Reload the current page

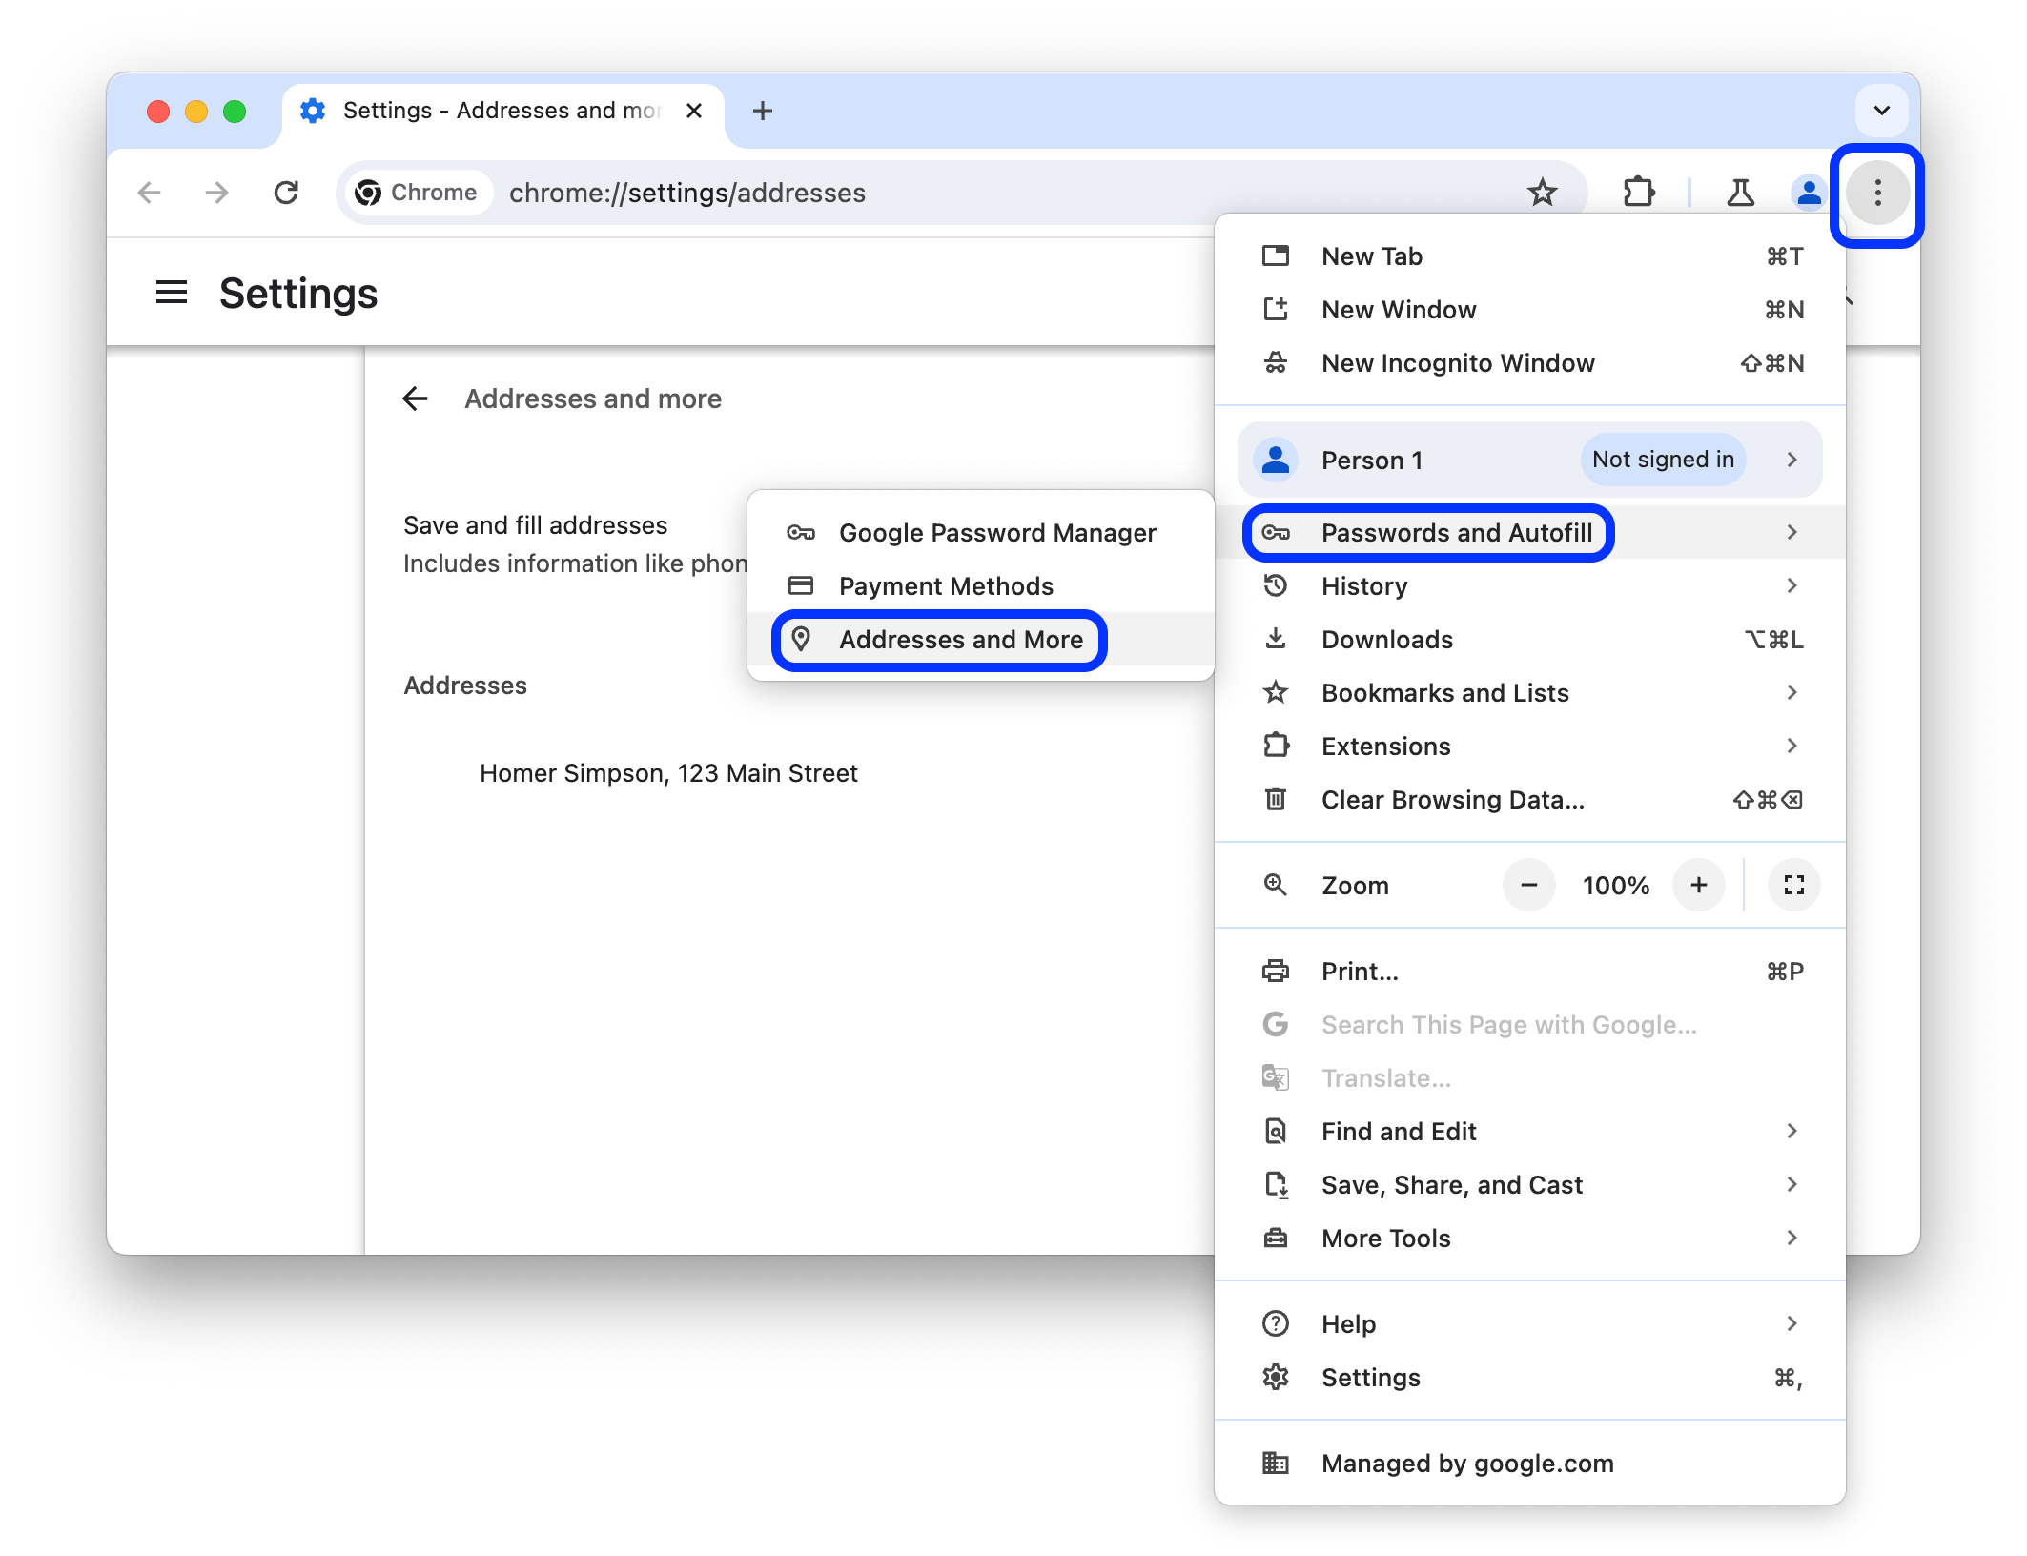click(287, 192)
